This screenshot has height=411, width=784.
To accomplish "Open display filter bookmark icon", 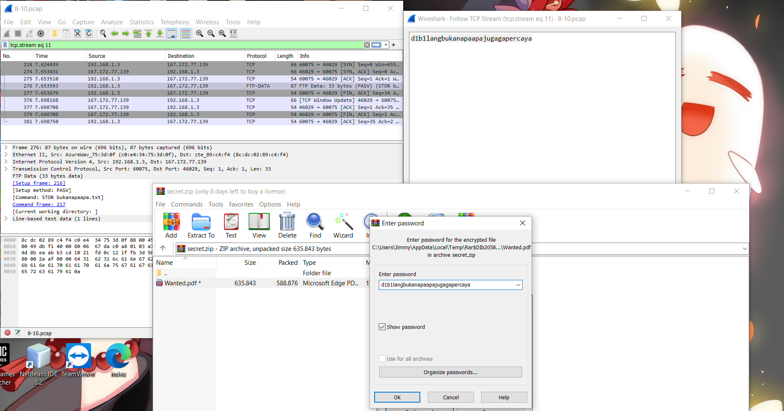I will tap(5, 45).
